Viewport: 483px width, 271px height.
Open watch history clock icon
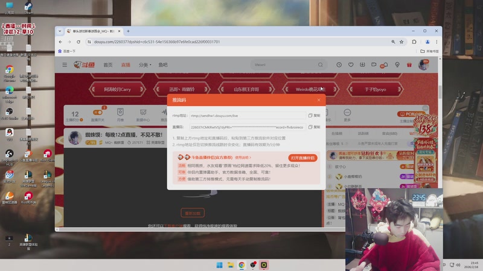(x=339, y=64)
